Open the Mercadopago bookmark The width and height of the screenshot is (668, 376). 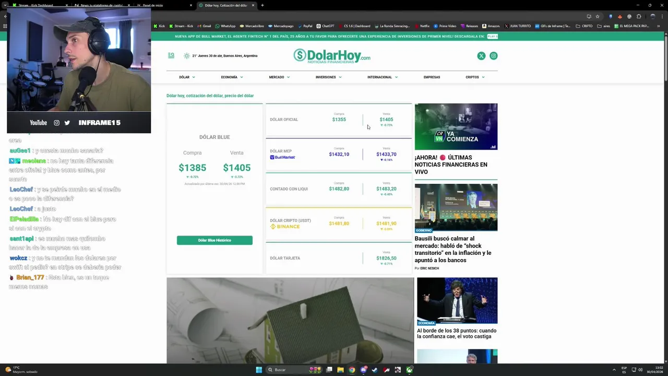281,26
